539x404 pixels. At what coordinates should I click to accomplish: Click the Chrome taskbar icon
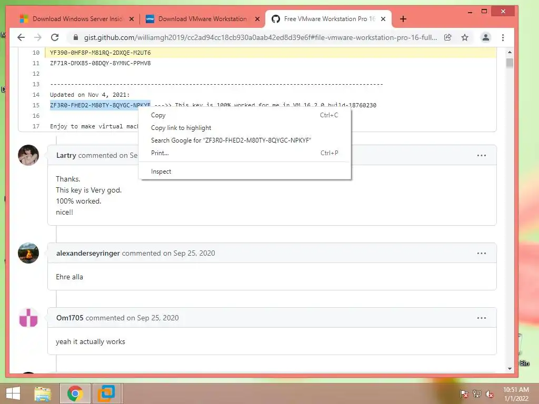tap(75, 393)
